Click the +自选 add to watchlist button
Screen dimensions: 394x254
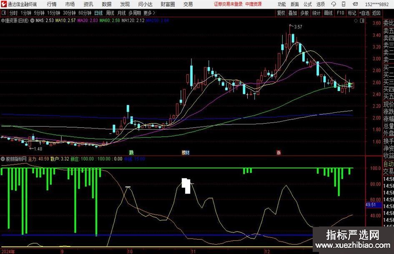[x=364, y=13]
